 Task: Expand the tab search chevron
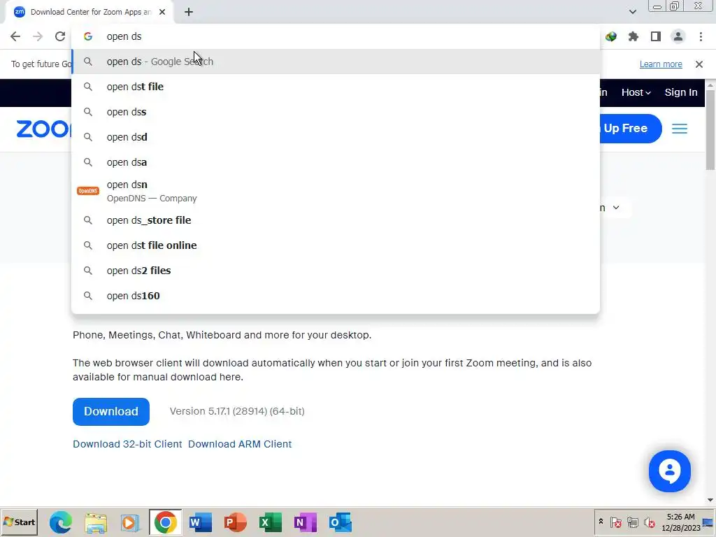(x=632, y=12)
